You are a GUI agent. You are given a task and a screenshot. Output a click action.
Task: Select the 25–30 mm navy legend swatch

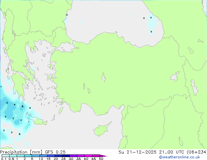[66, 156]
